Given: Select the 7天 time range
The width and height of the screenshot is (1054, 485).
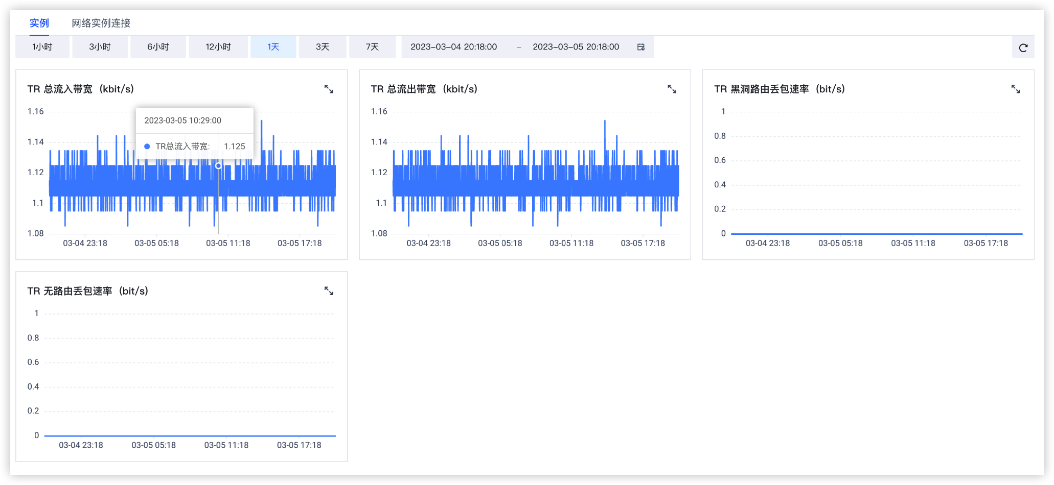Looking at the screenshot, I should [372, 47].
